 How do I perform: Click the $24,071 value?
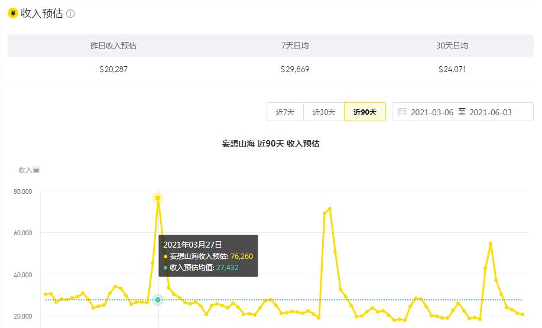(x=452, y=70)
